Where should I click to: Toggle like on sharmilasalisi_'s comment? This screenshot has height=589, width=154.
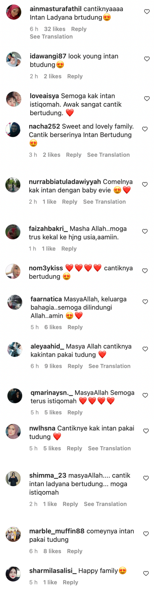pyautogui.click(x=146, y=574)
